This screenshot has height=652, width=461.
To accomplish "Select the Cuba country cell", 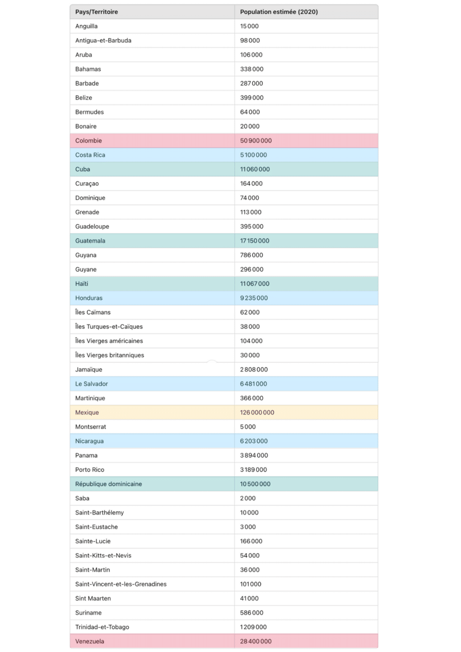I will (83, 169).
